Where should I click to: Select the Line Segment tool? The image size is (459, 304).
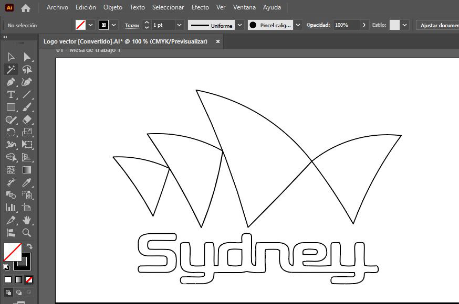click(x=27, y=94)
